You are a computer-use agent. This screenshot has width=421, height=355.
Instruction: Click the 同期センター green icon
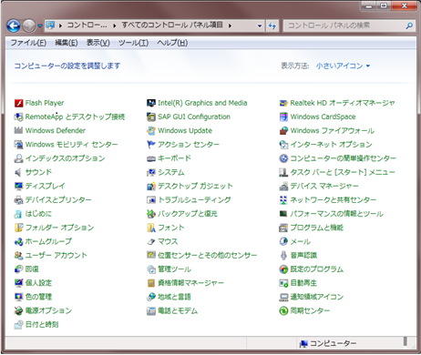283,310
